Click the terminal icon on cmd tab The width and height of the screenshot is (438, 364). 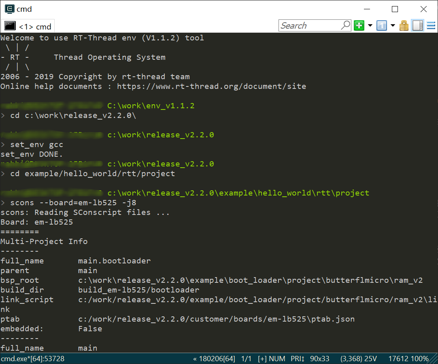click(10, 26)
